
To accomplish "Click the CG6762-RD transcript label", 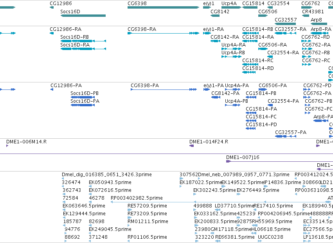I will click(x=315, y=37).
